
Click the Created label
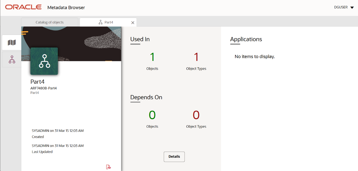point(38,137)
